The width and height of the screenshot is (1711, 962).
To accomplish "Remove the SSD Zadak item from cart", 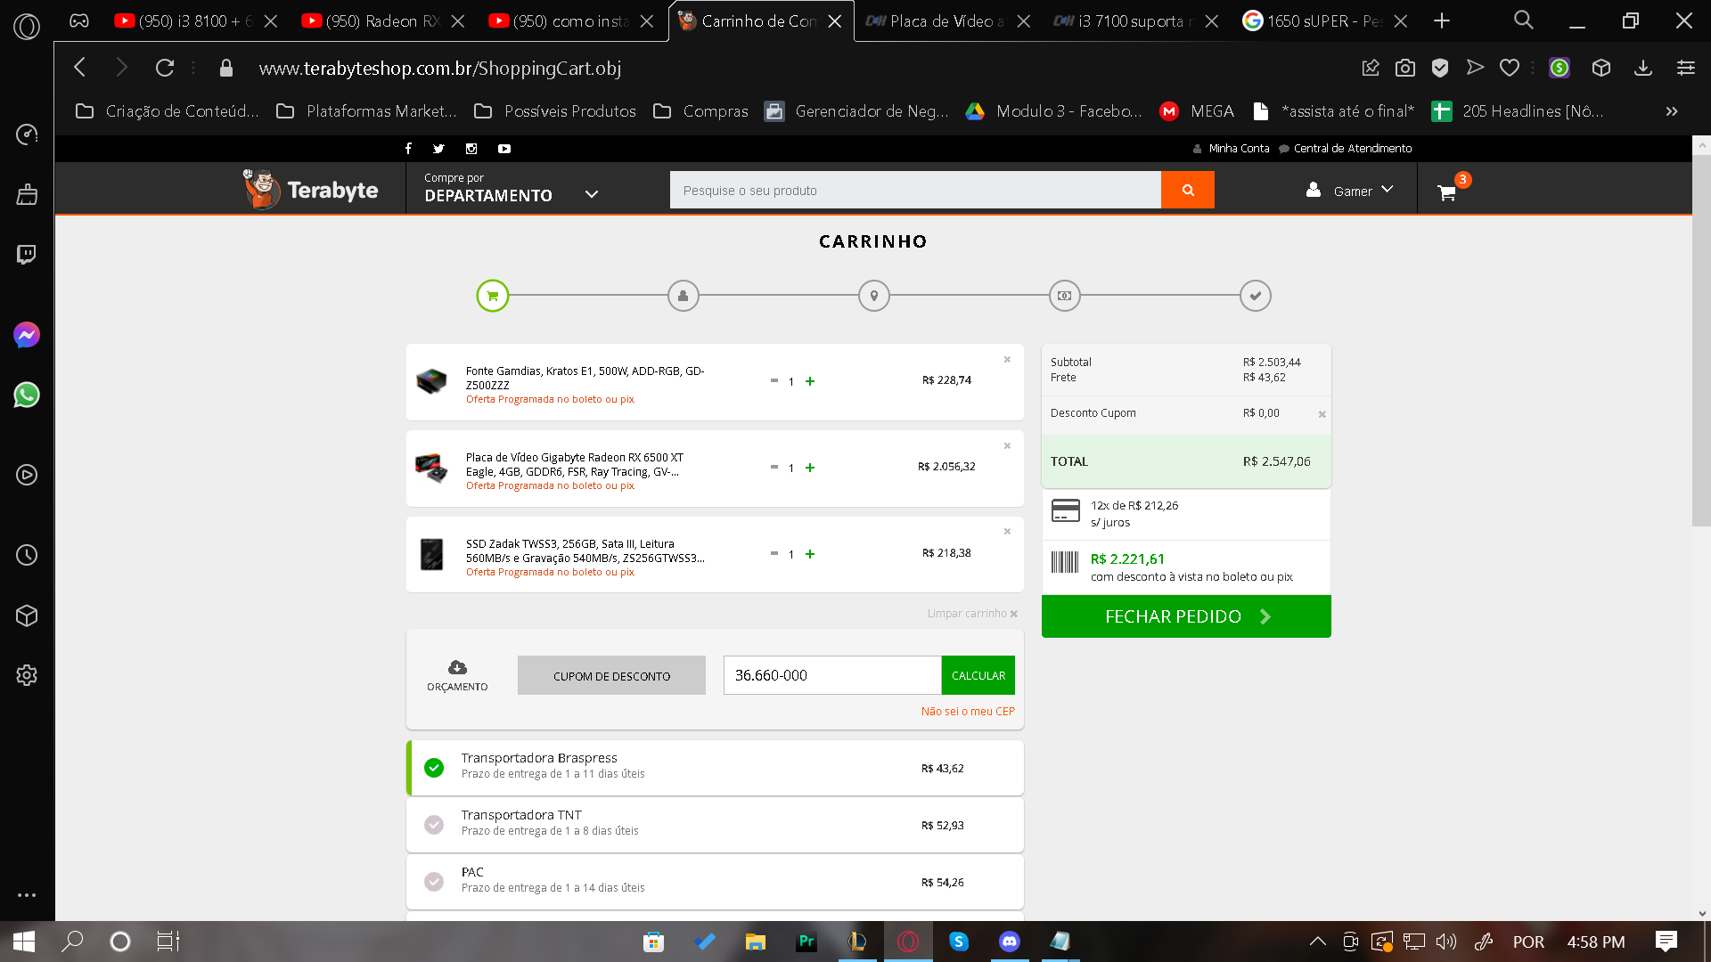I will tap(1007, 532).
